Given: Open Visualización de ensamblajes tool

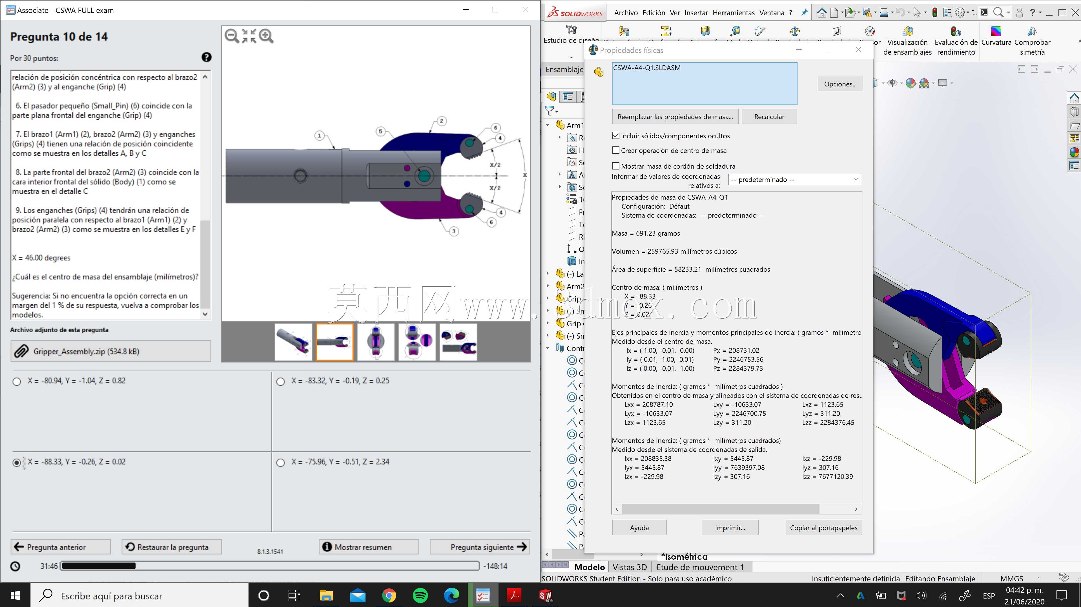Looking at the screenshot, I should click(907, 41).
